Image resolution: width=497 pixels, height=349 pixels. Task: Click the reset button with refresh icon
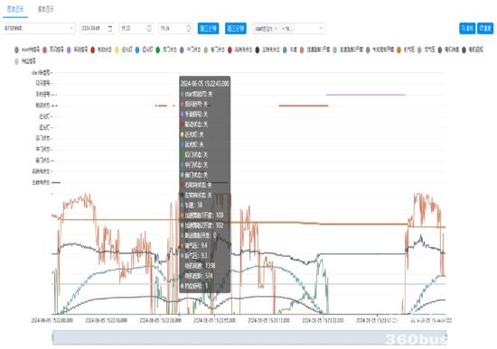tap(485, 28)
